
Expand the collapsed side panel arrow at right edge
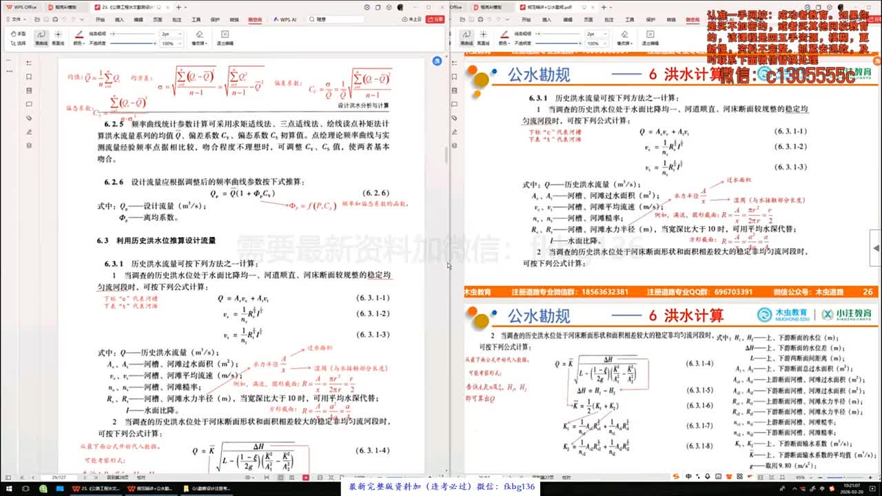[x=876, y=248]
